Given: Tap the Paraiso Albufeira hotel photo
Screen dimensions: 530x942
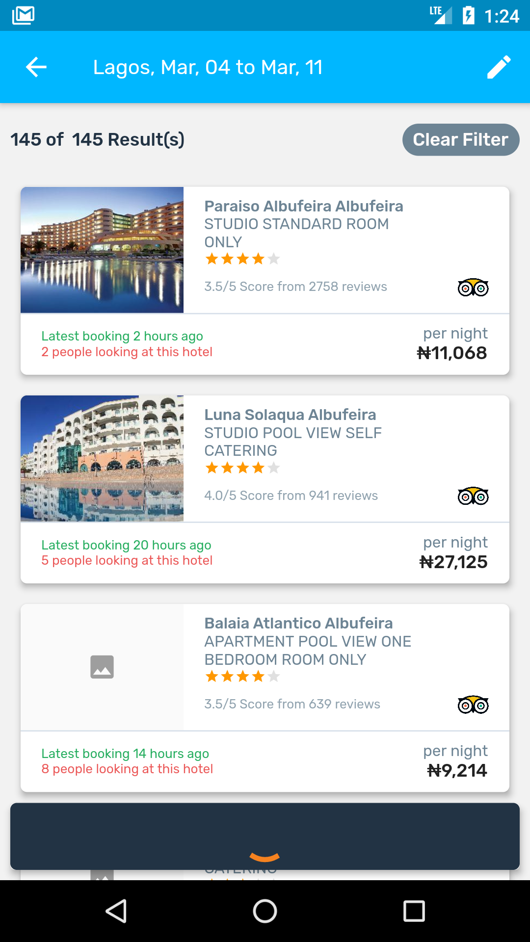Looking at the screenshot, I should click(x=102, y=250).
